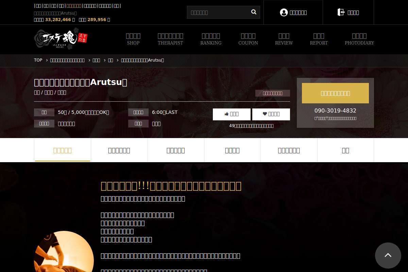Go to the PHOTODIARY menu item
This screenshot has width=408, height=272.
[359, 39]
